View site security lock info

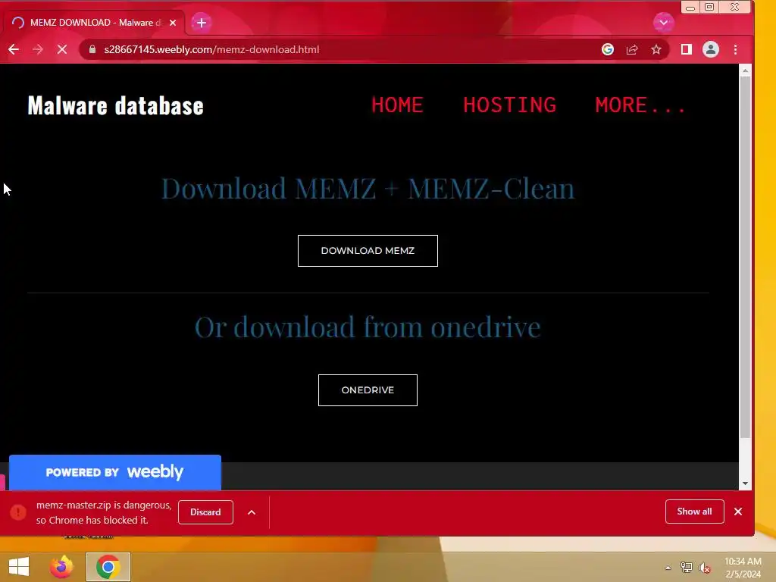point(92,49)
